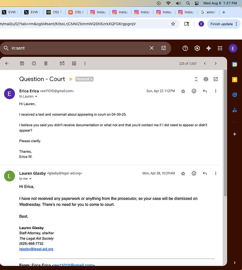
Task: Click the Google Lens search icon in address bar
Action: 187,24
